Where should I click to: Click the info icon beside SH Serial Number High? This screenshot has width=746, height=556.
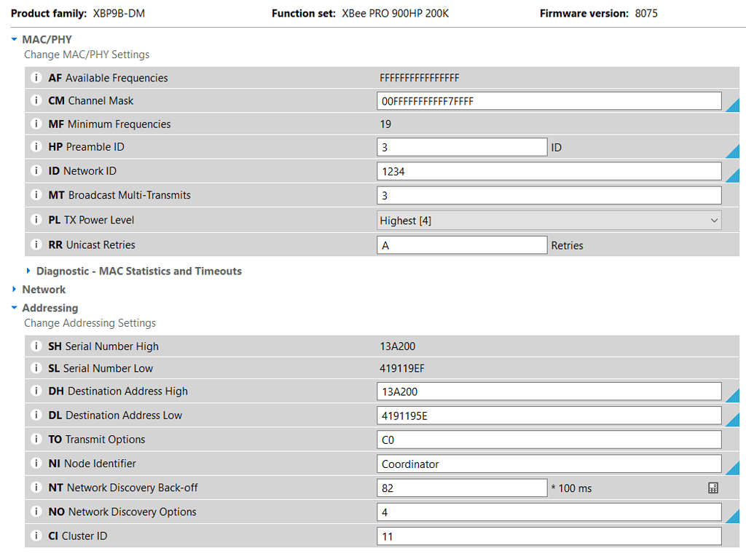point(36,346)
